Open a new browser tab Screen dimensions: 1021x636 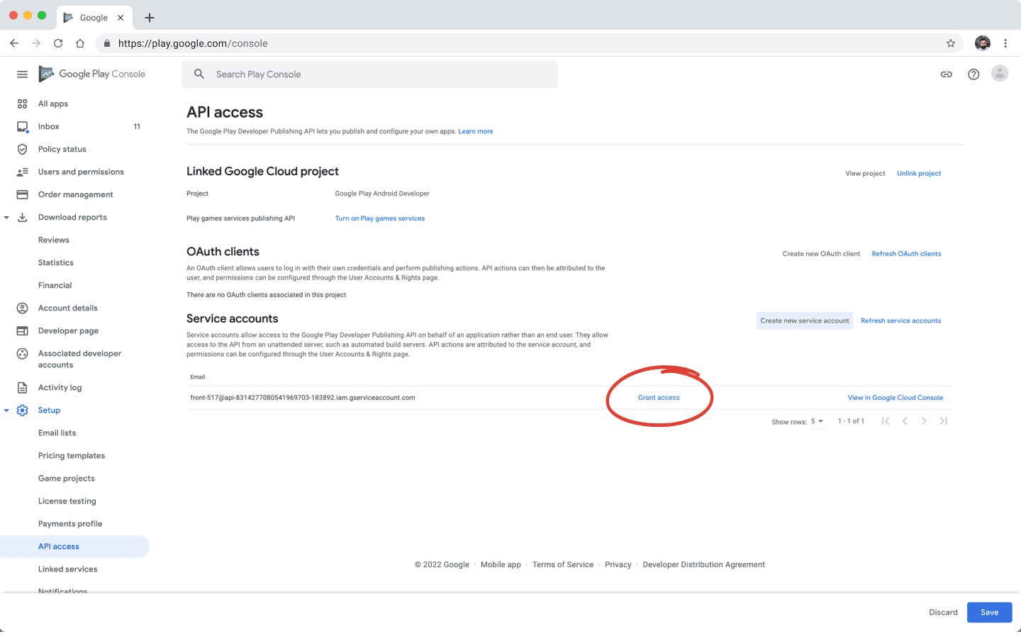[x=150, y=18]
